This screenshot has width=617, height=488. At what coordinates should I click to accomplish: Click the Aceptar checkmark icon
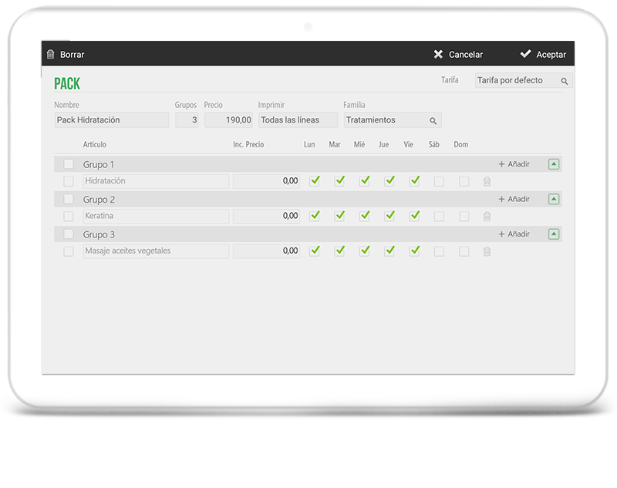525,55
